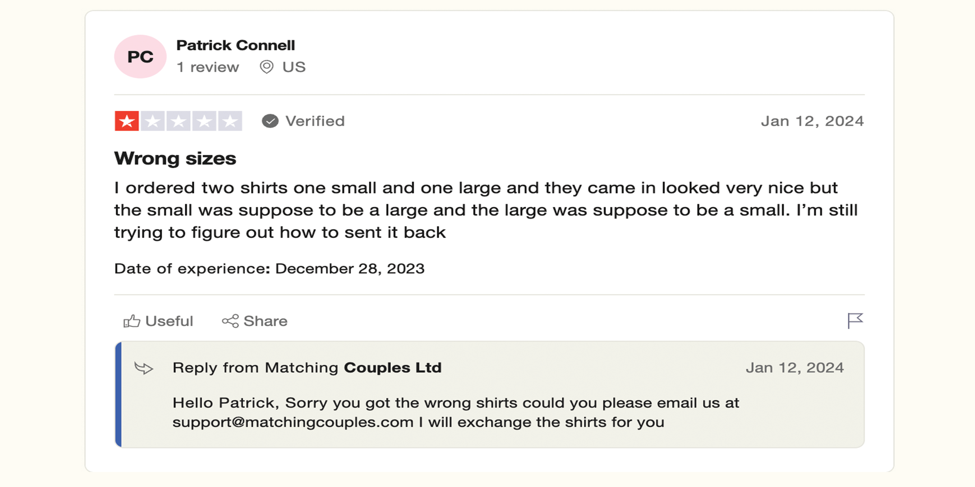Click the location pin icon beside US
975x487 pixels.
tap(266, 67)
